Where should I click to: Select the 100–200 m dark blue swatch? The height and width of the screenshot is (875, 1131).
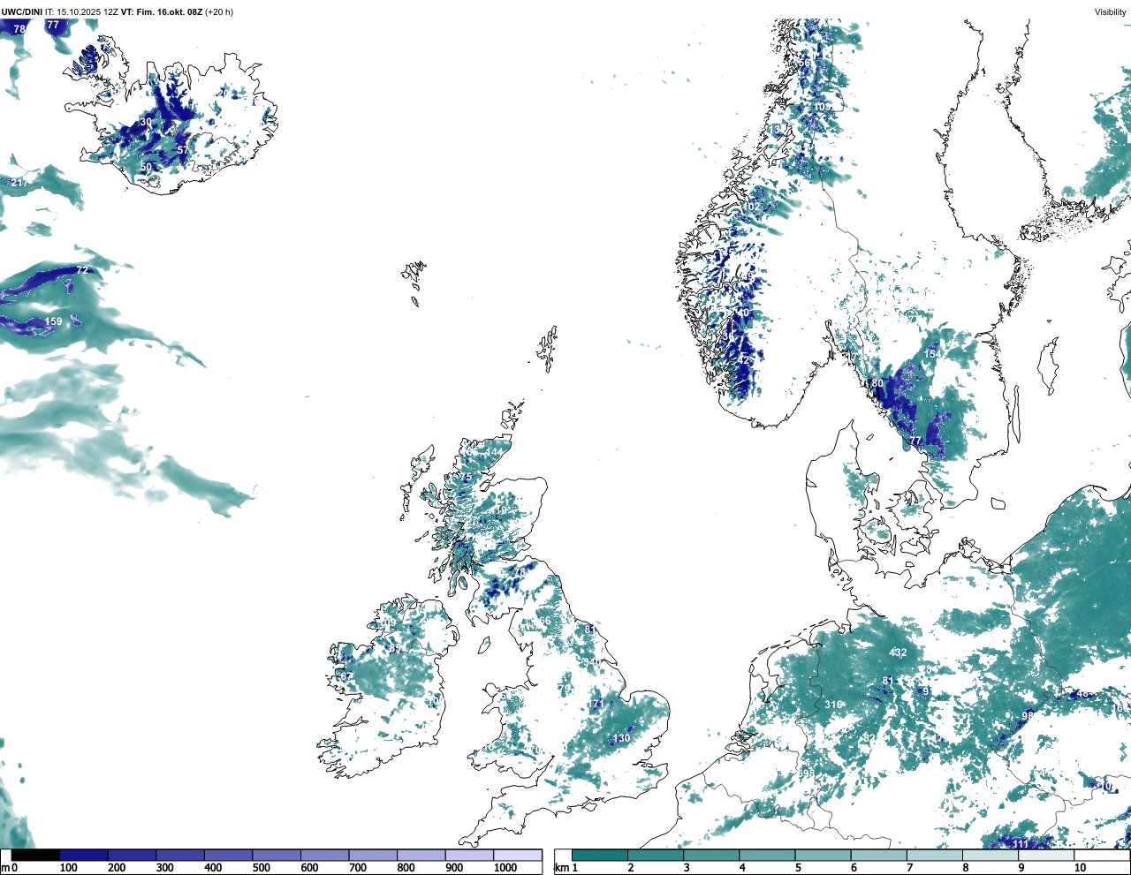tap(84, 855)
